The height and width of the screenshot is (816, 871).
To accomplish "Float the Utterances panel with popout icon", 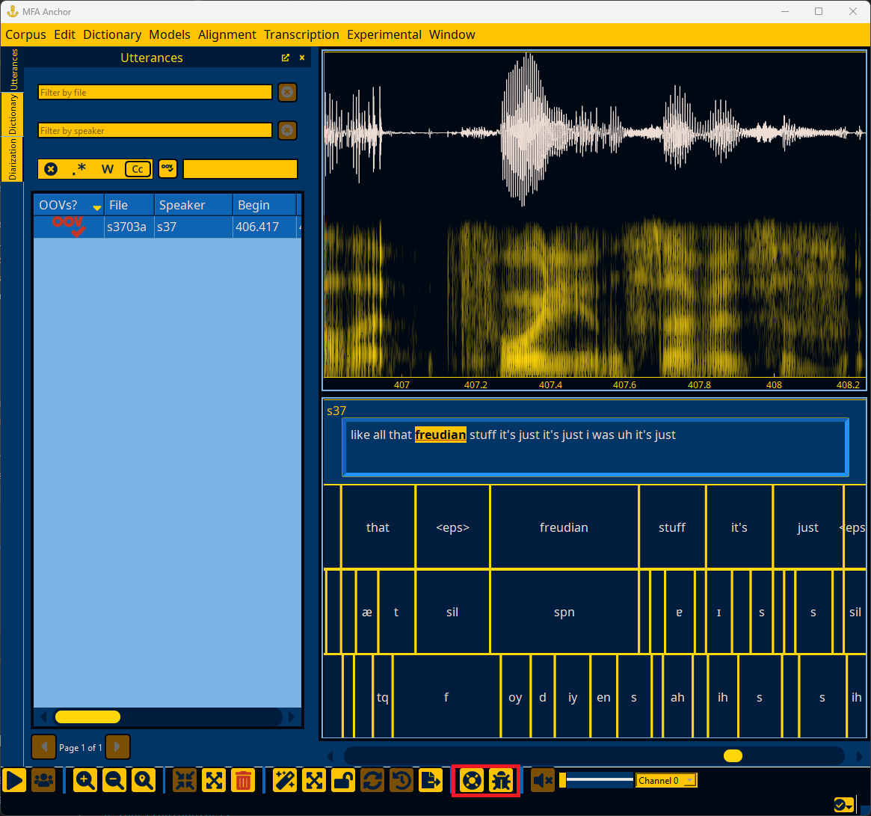I will click(286, 58).
